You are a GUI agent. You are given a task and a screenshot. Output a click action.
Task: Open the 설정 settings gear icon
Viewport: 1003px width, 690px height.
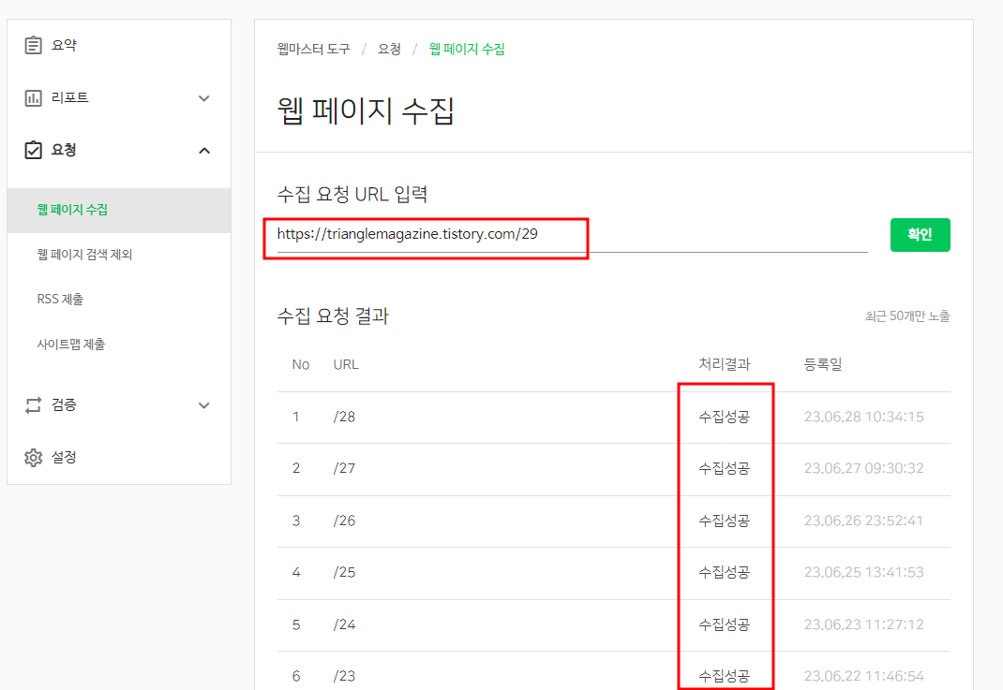click(35, 457)
